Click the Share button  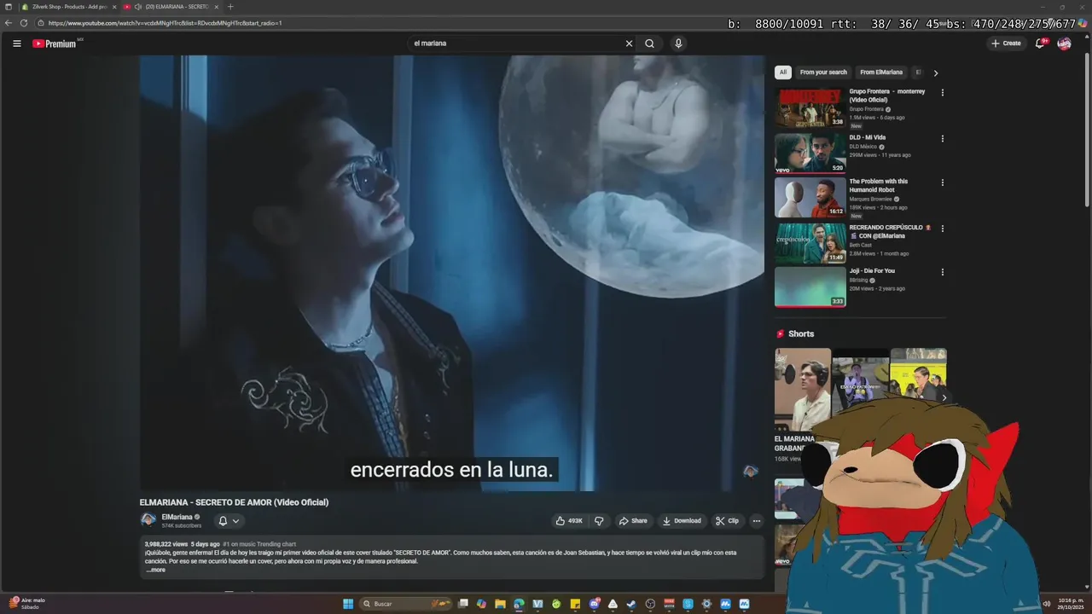633,521
